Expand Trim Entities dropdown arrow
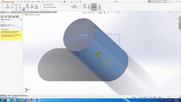 point(27,10)
